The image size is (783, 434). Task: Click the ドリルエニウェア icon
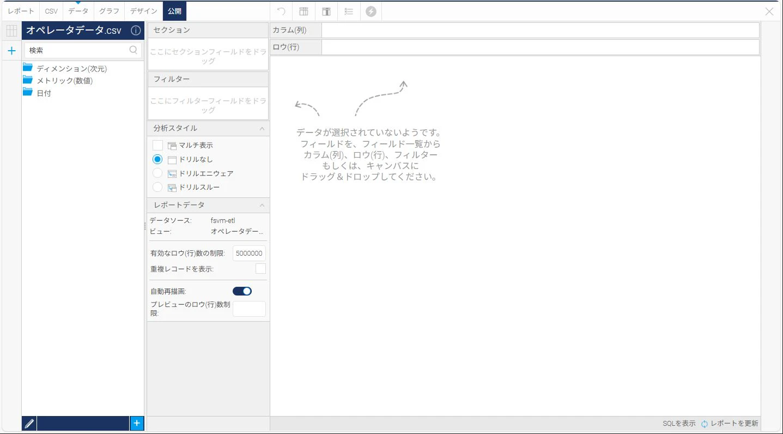pyautogui.click(x=172, y=173)
